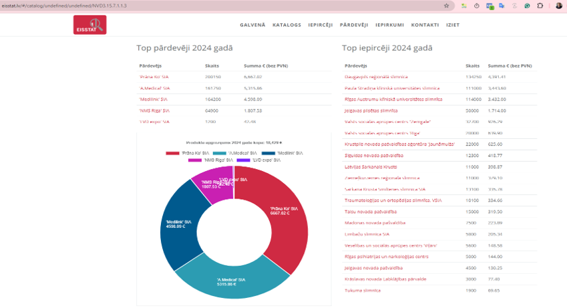Screen dimensions: 567x308
Task: Open 'NMS Riga' SIA seller link
Action: tap(154, 110)
